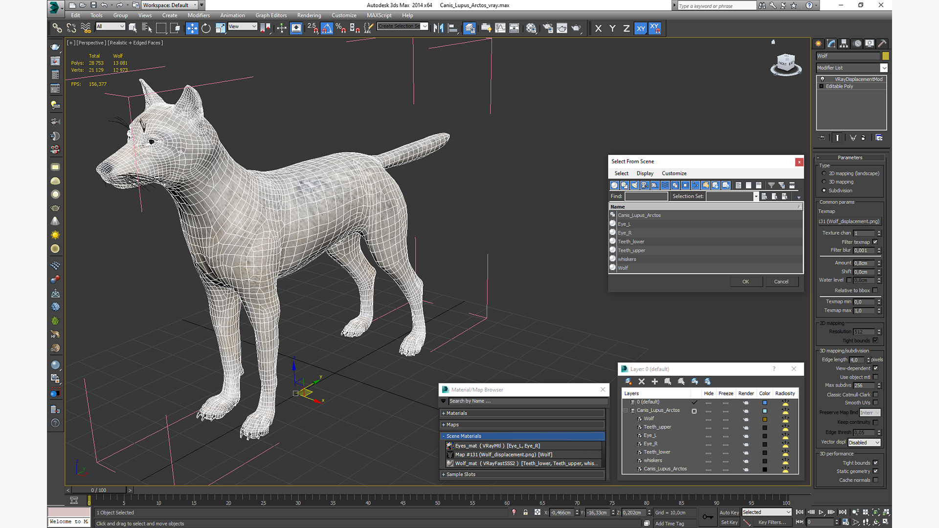This screenshot has width=939, height=528.
Task: Toggle Static geometry checkbox
Action: point(875,471)
